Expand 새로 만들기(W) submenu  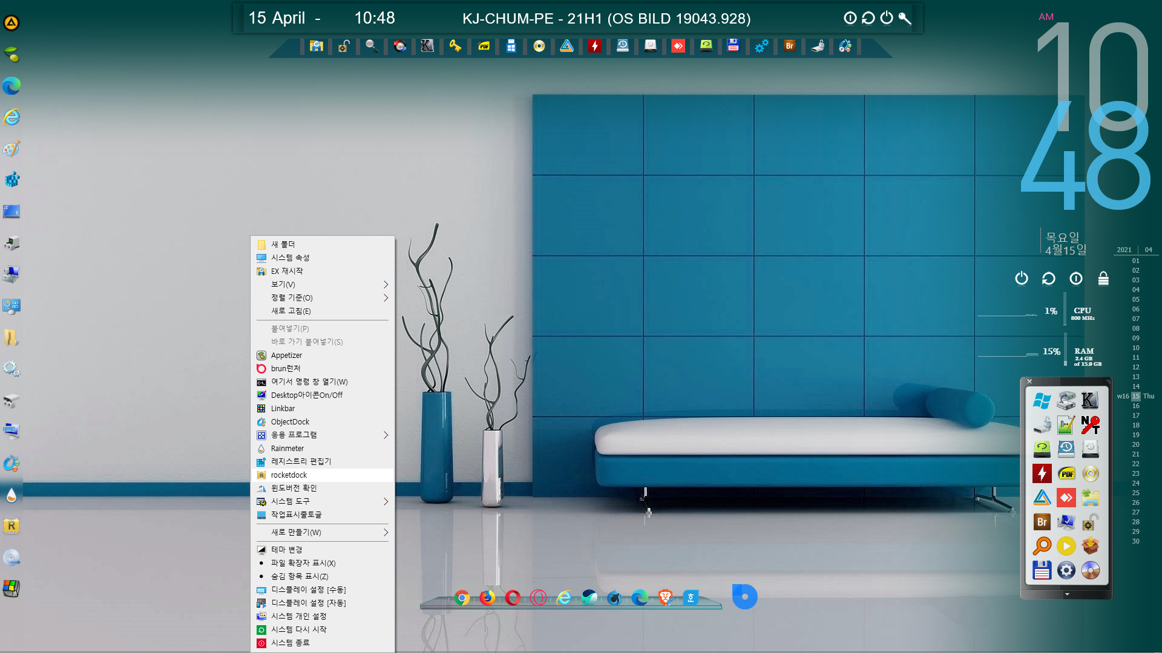click(x=322, y=532)
